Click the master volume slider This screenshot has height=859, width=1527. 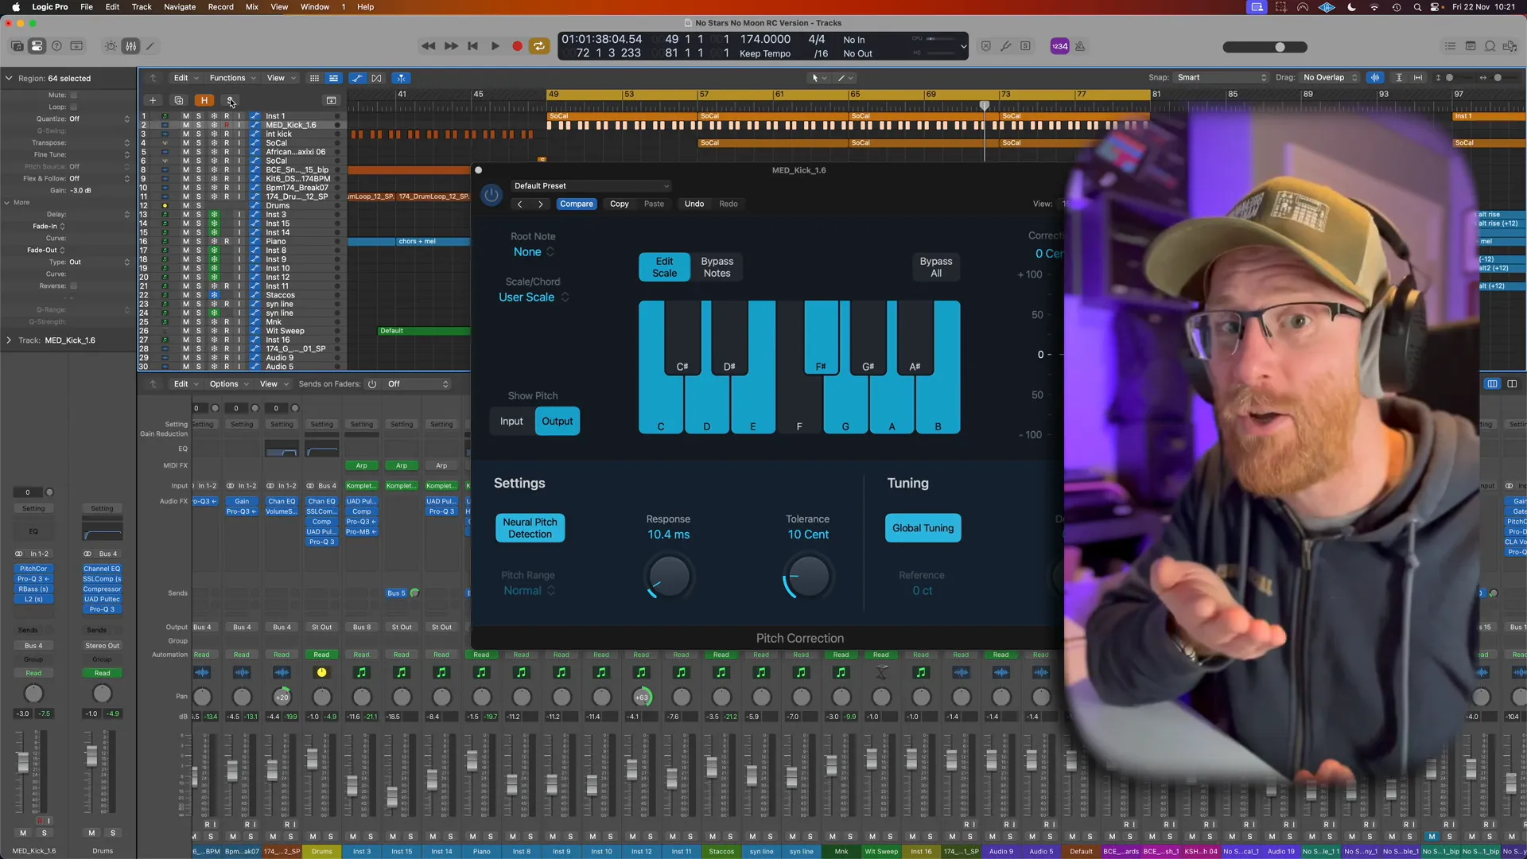pyautogui.click(x=1265, y=47)
